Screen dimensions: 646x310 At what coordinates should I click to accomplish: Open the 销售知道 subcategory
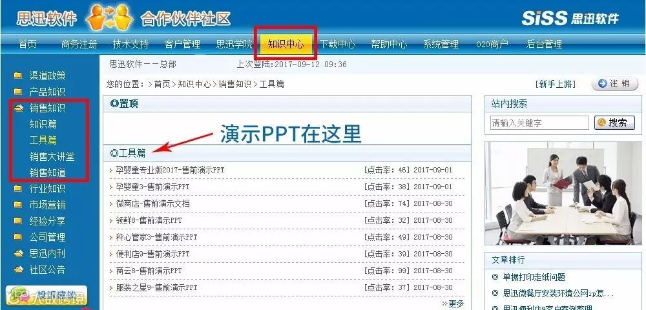47,172
